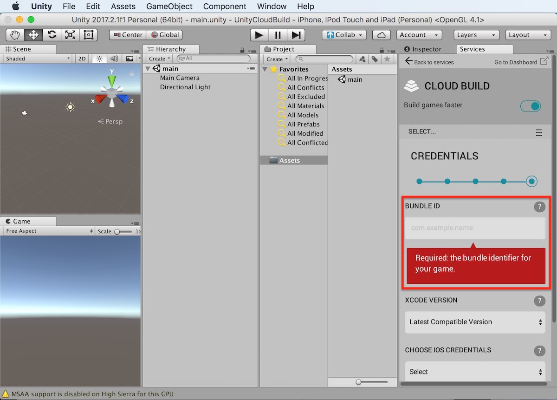Open the Account dropdown
Screen dimensions: 557x400
[x=419, y=35]
